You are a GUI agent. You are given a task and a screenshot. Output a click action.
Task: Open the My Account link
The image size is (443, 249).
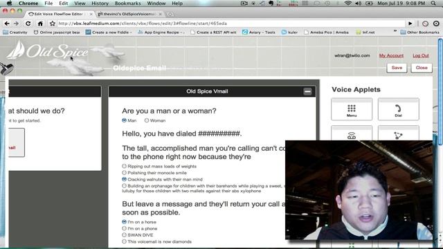pyautogui.click(x=391, y=55)
